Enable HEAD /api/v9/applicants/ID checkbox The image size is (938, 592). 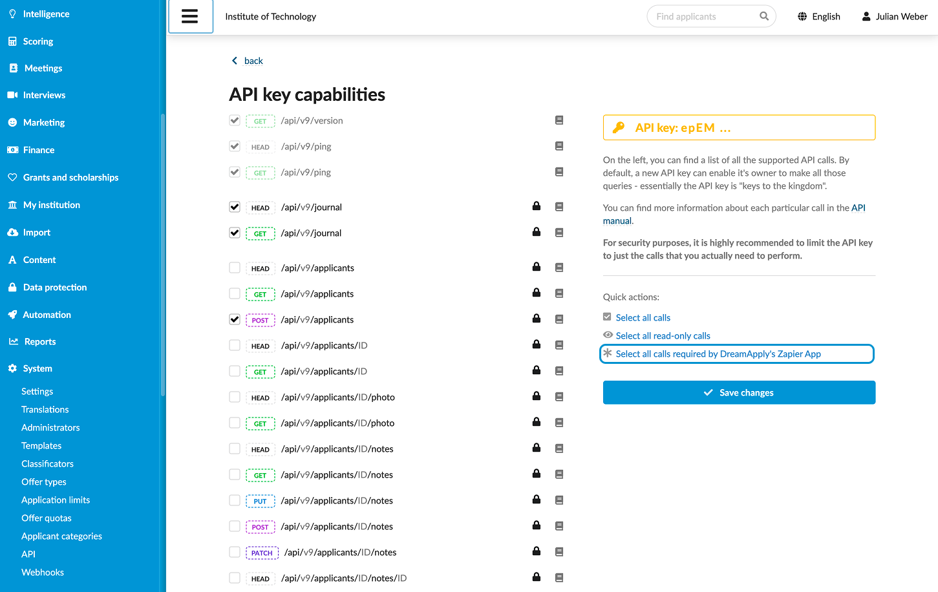coord(235,345)
